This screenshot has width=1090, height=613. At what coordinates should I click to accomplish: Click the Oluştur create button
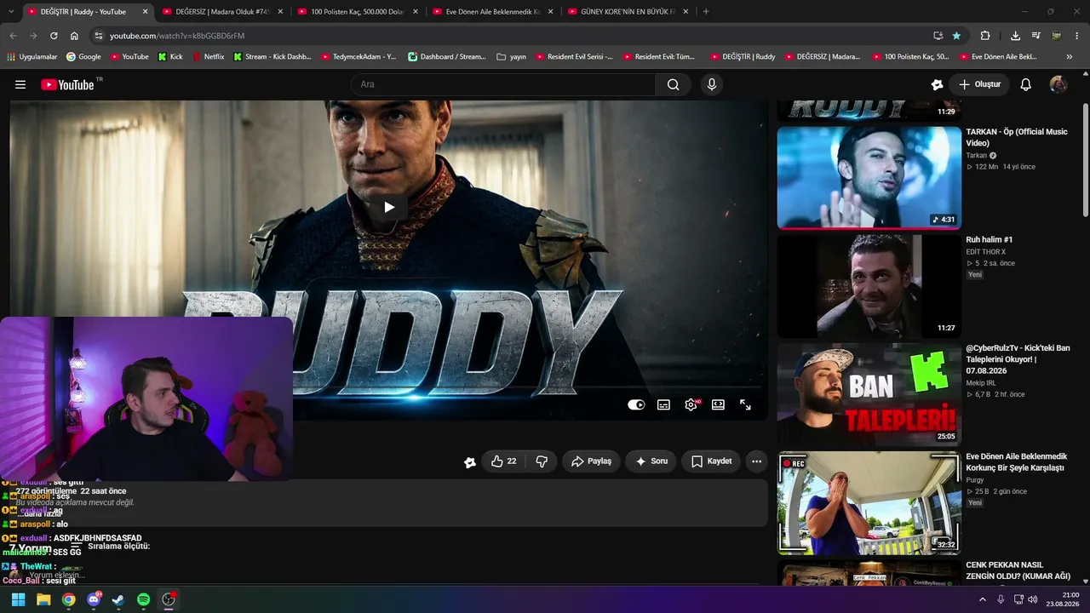pyautogui.click(x=979, y=84)
